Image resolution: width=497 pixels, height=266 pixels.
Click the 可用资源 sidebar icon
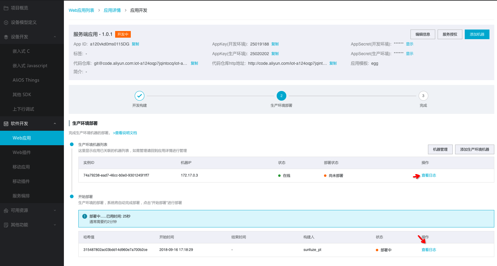(6, 211)
